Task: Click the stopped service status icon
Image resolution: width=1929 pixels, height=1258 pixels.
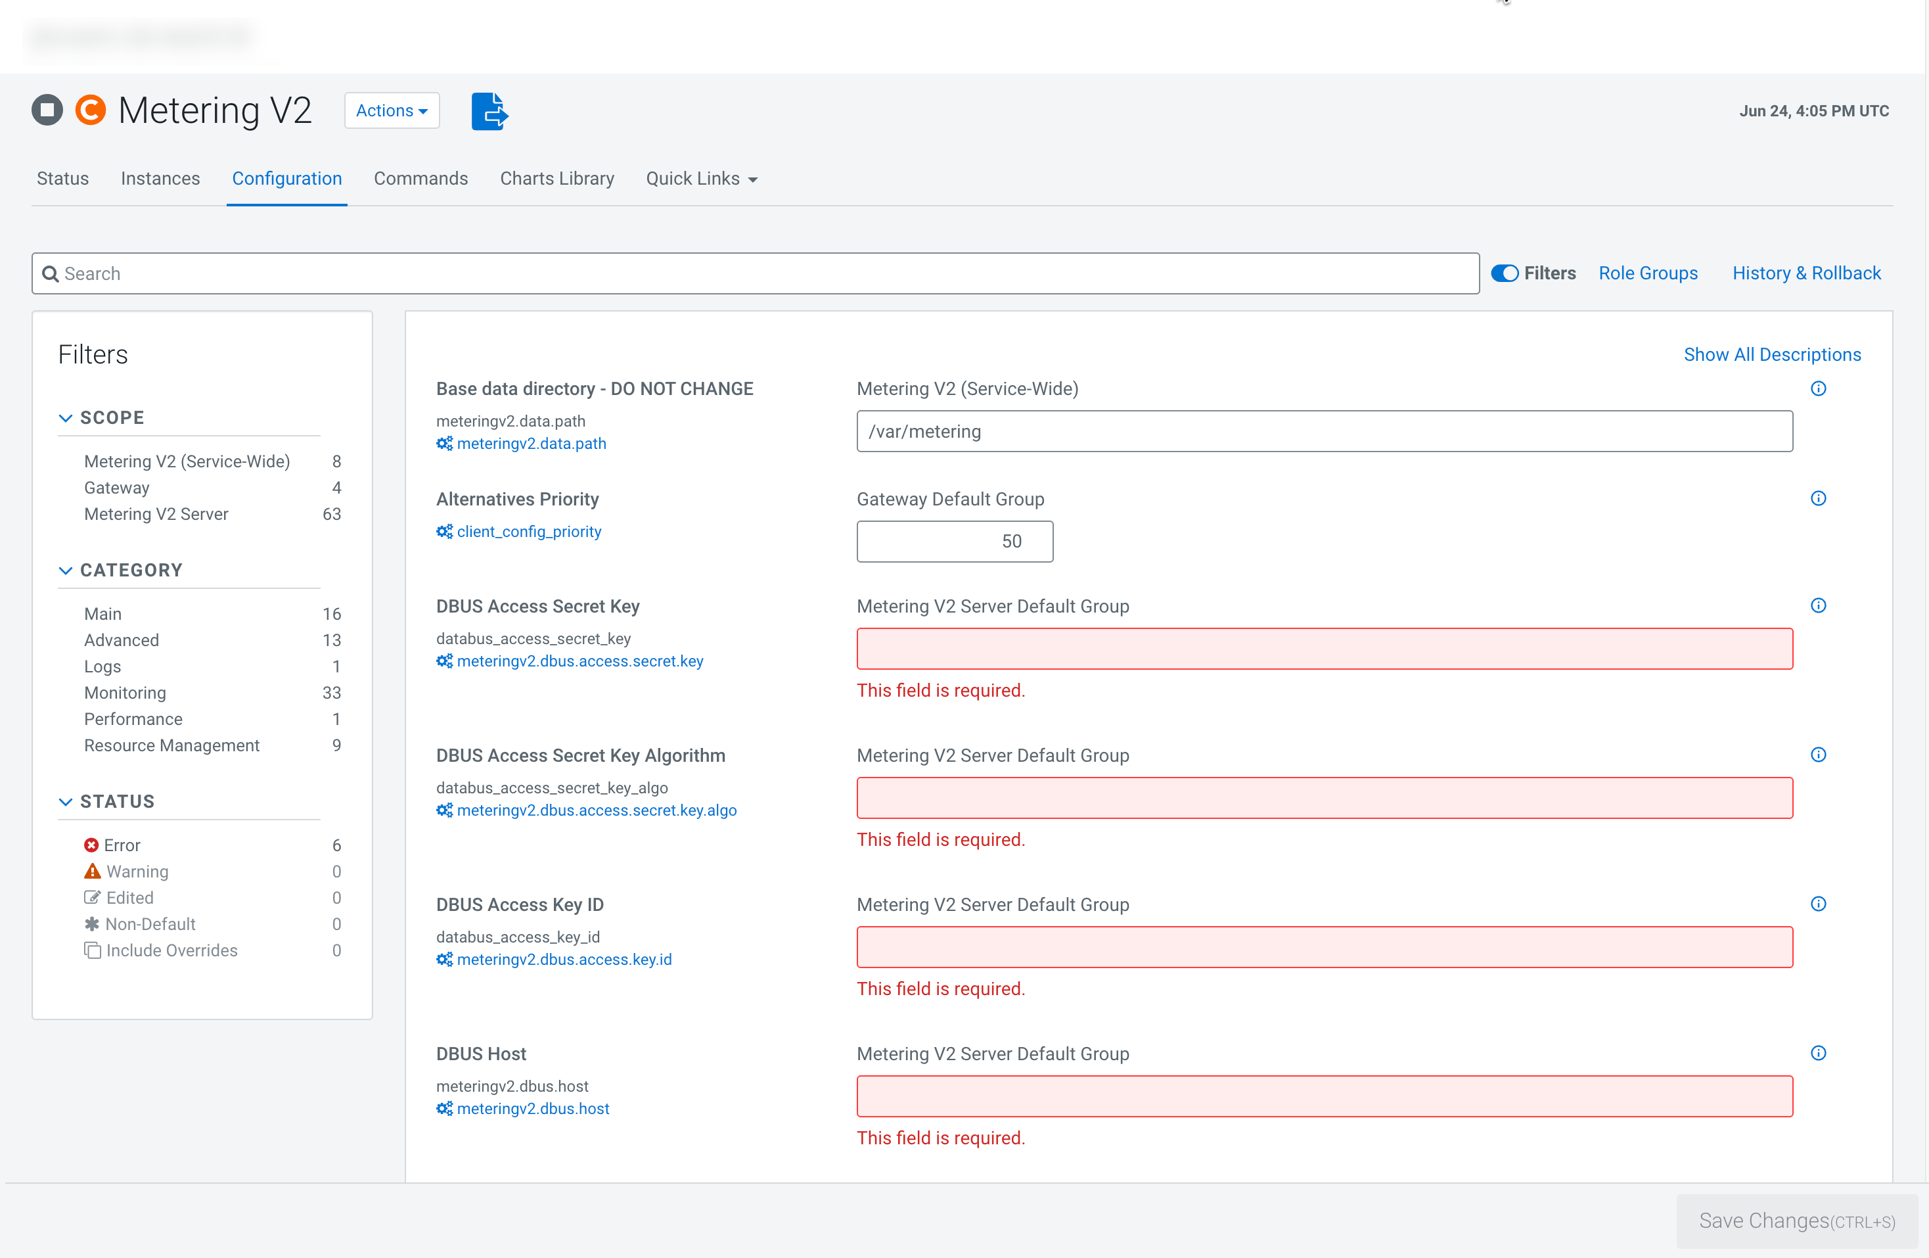Action: (47, 110)
